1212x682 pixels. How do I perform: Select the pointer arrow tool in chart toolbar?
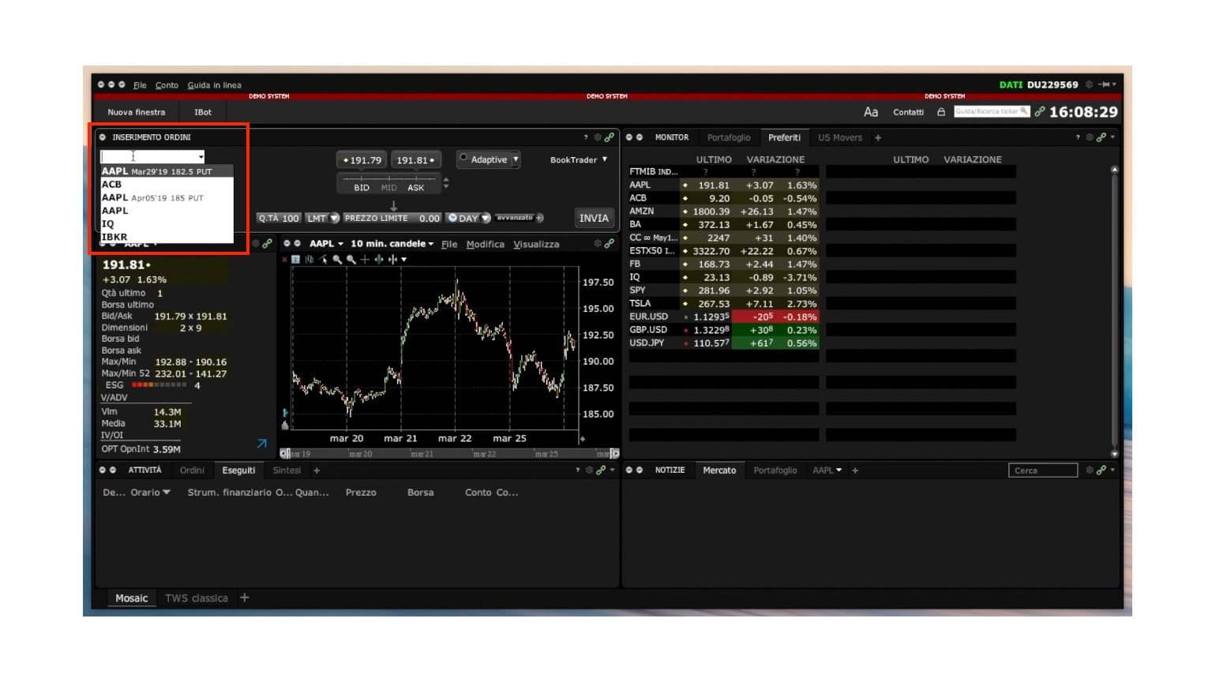323,259
